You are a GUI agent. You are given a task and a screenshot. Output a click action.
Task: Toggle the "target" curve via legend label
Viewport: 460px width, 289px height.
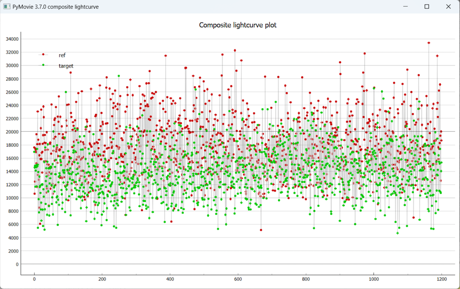tap(66, 66)
